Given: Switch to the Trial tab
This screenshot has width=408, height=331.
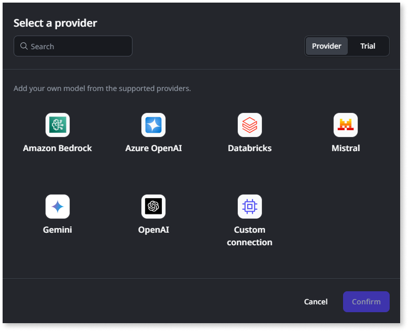Looking at the screenshot, I should pyautogui.click(x=368, y=46).
